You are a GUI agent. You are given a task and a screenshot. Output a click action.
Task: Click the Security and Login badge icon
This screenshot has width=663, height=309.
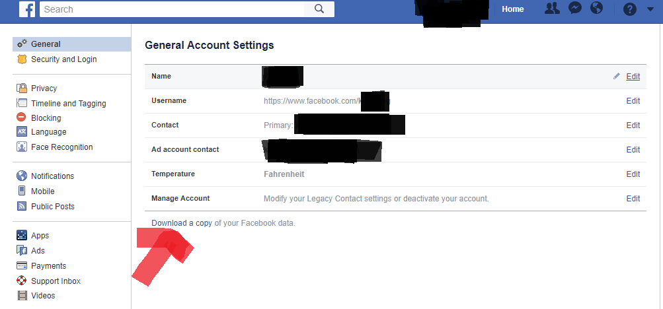pos(22,59)
